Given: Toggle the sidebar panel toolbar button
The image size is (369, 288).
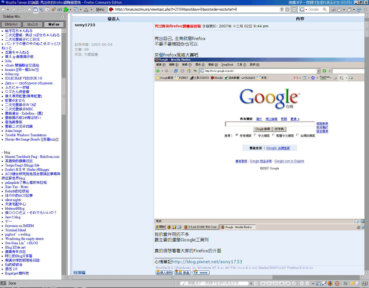Looking at the screenshot, I should (x=35, y=10).
